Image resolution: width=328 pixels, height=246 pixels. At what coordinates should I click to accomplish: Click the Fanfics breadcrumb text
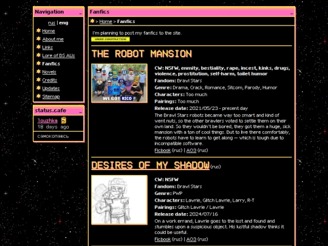pyautogui.click(x=126, y=21)
